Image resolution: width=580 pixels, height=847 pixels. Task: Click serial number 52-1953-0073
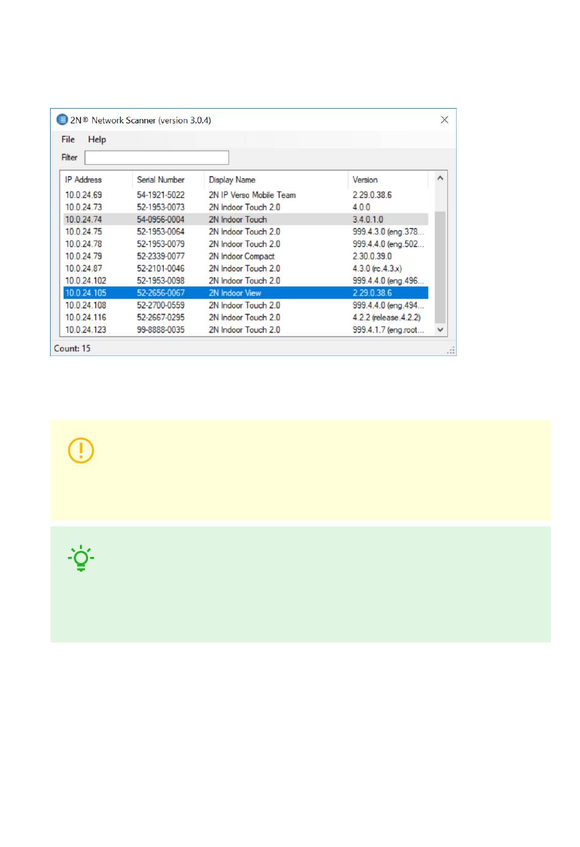pyautogui.click(x=161, y=207)
